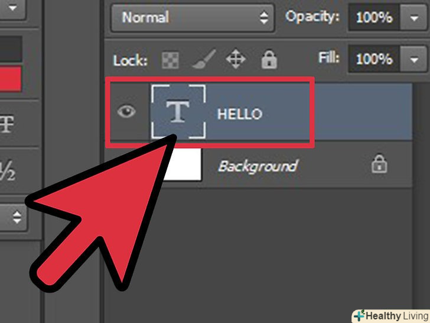Click the strikethrough T icon in left panel
Screen dimensions: 430x323
click(7, 124)
